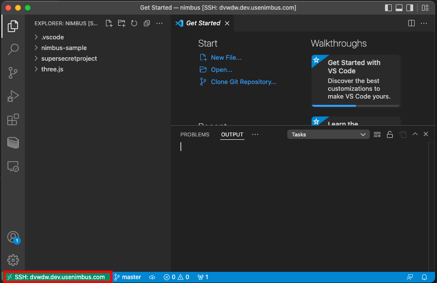This screenshot has height=283, width=437.
Task: Expand the supersecretproject folder
Action: (x=98, y=58)
